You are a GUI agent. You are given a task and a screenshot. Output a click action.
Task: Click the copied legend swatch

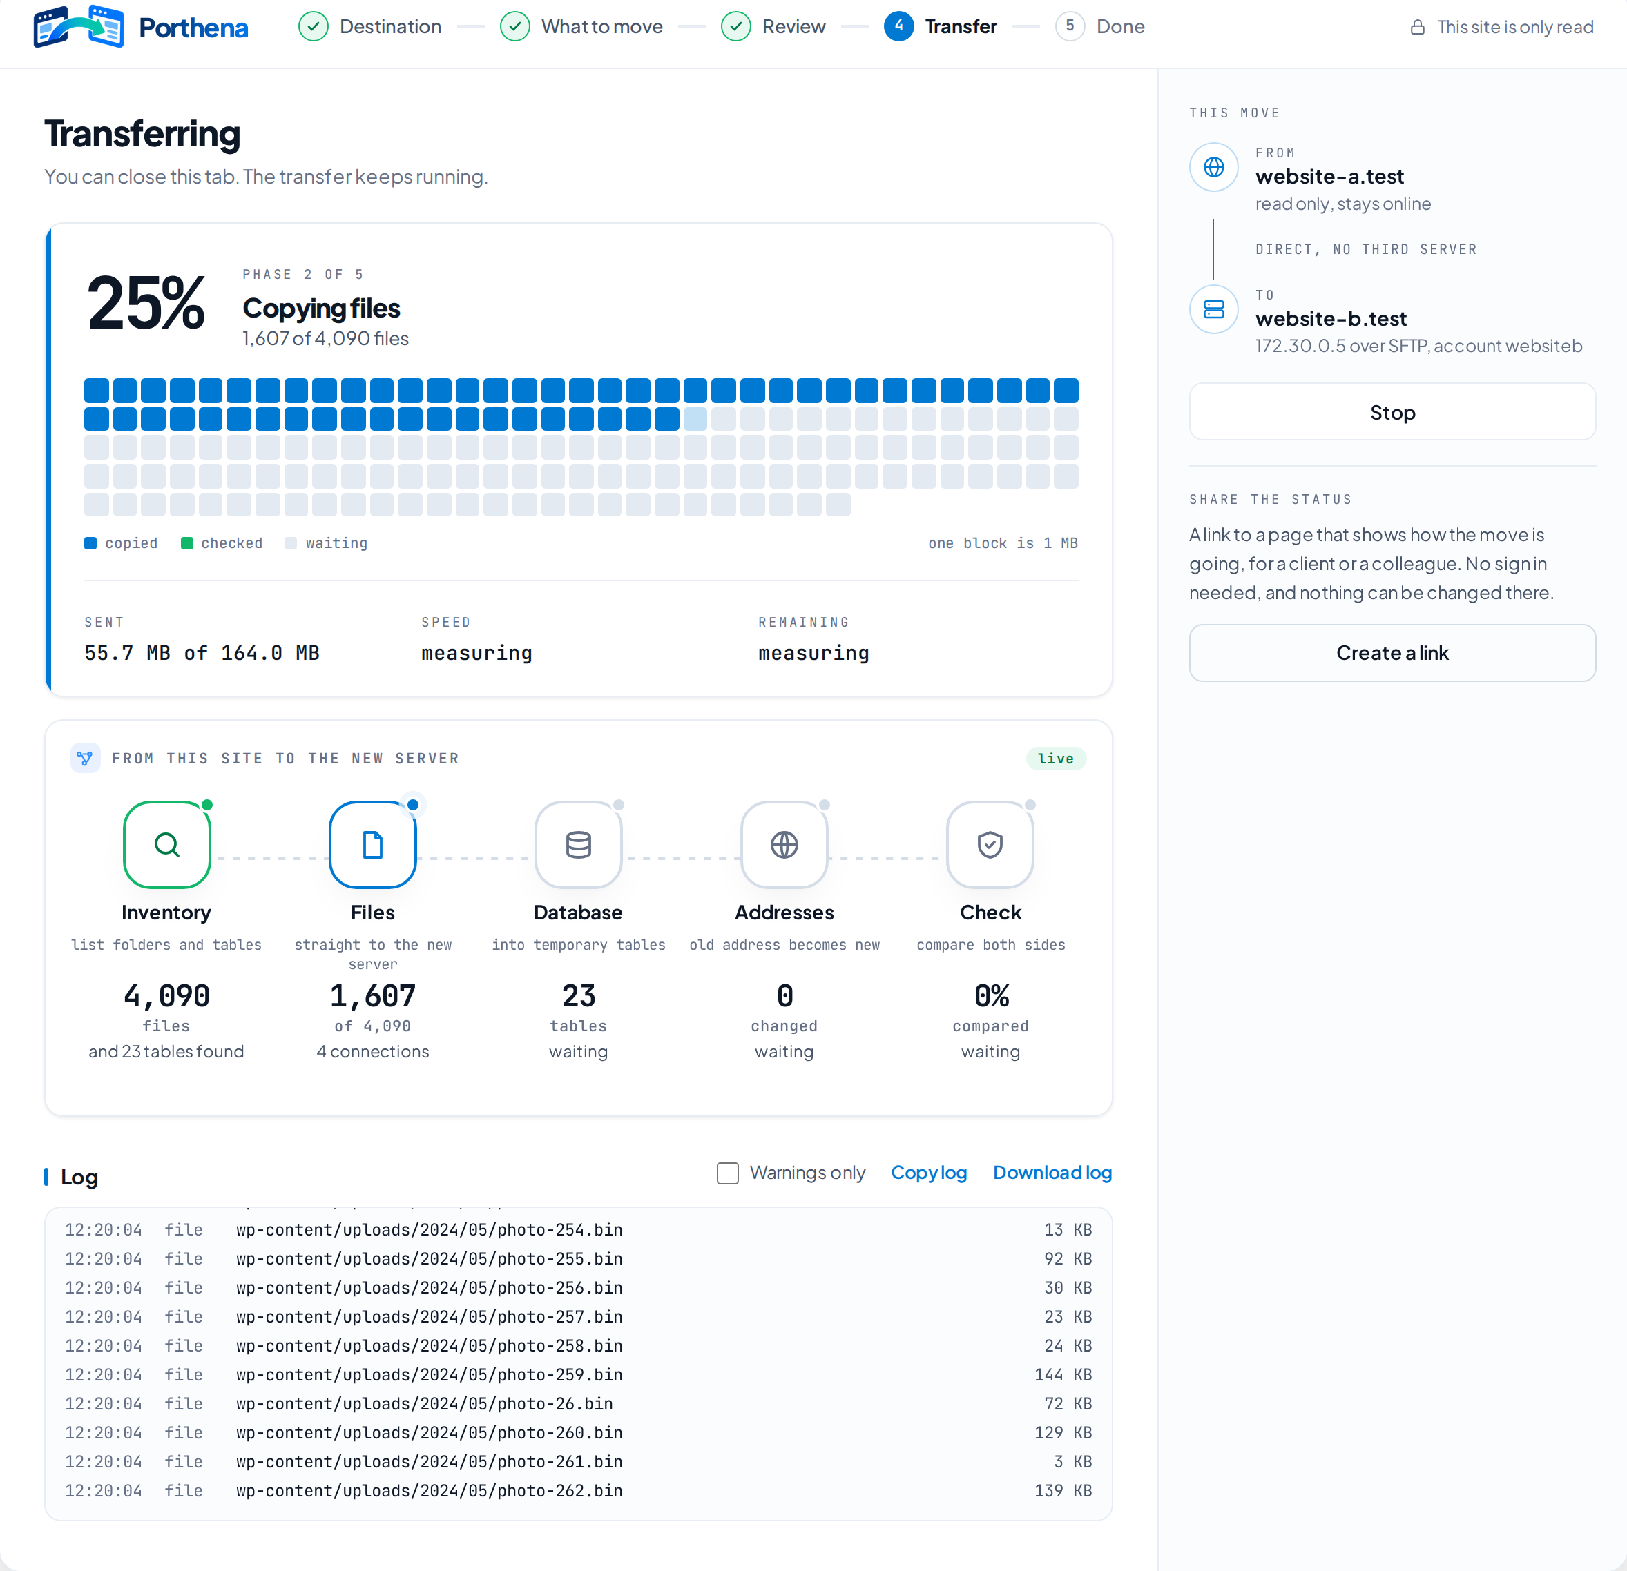pos(90,543)
